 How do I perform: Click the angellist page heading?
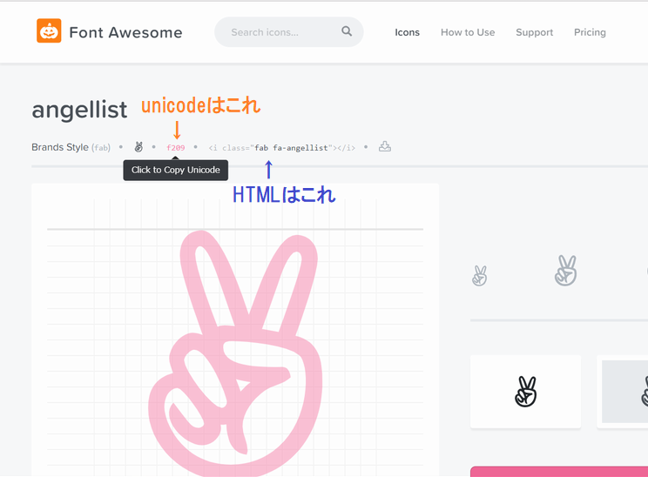(x=79, y=110)
